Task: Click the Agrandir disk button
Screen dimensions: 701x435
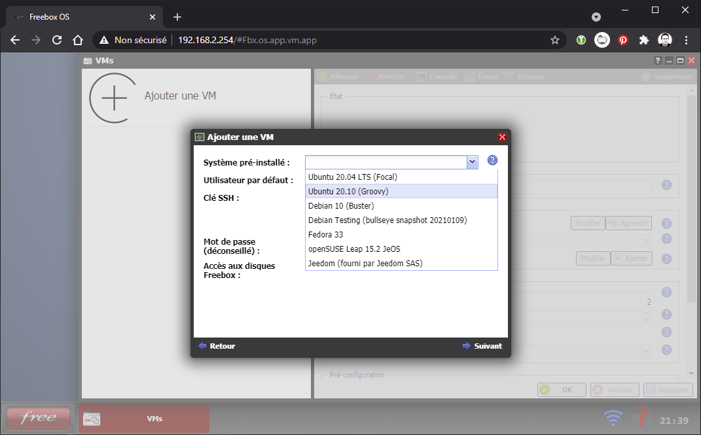Action: click(x=628, y=223)
